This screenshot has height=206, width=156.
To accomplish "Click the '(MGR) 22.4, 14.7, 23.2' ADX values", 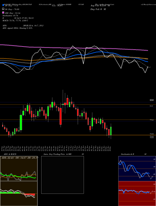I will coord(33,26).
